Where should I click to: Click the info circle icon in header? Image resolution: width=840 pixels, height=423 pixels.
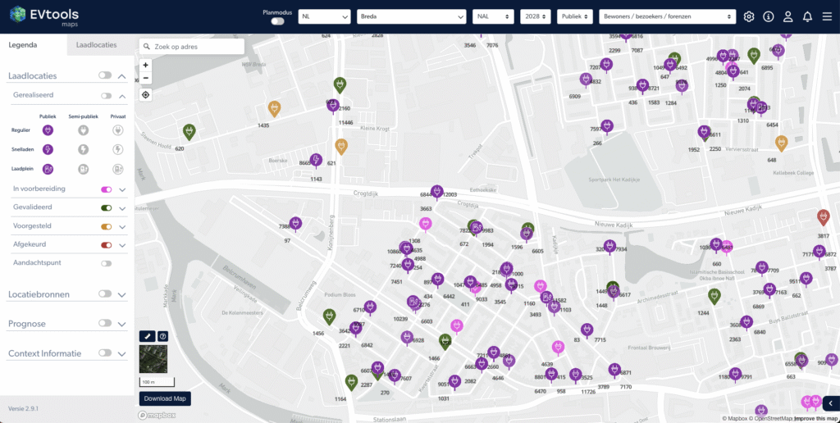pos(769,16)
